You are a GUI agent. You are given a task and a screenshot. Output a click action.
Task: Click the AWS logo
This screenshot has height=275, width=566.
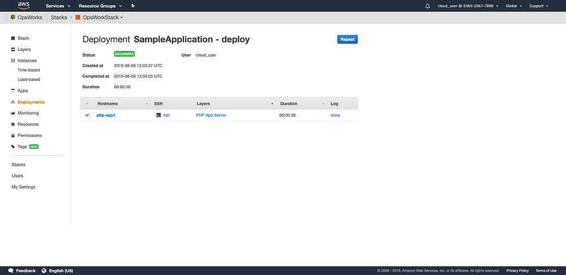point(24,6)
